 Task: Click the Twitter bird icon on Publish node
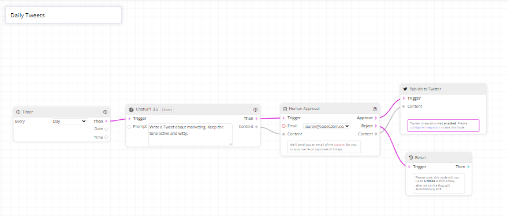tap(405, 89)
